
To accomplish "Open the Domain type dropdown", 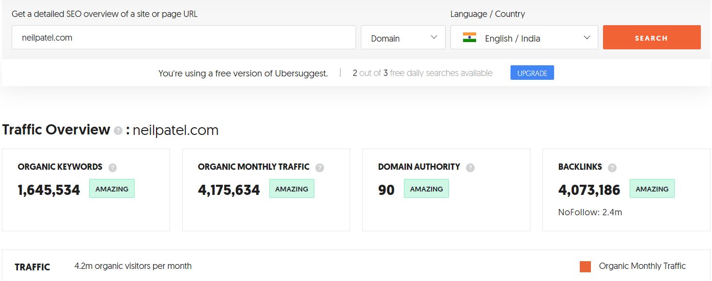I will pyautogui.click(x=403, y=38).
